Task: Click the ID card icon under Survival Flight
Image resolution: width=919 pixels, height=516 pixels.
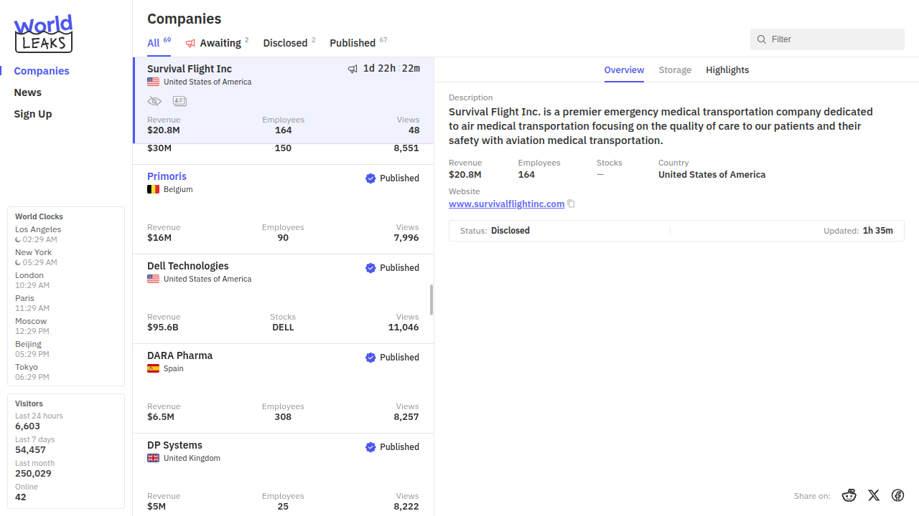Action: pyautogui.click(x=179, y=101)
